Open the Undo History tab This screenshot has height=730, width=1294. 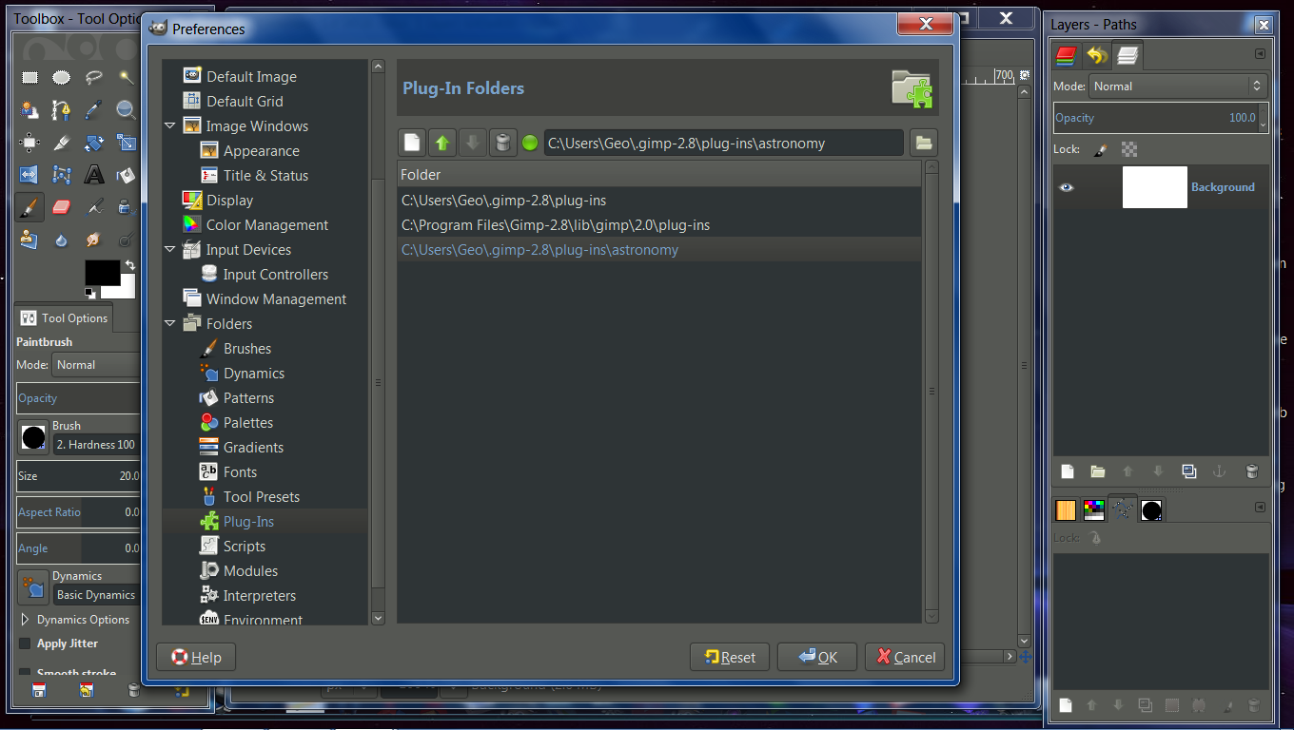click(x=1097, y=56)
